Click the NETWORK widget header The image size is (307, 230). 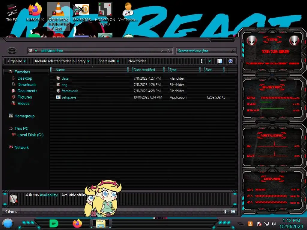click(272, 135)
